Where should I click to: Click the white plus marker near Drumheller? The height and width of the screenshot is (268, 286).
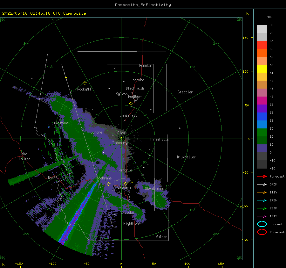[180, 128]
